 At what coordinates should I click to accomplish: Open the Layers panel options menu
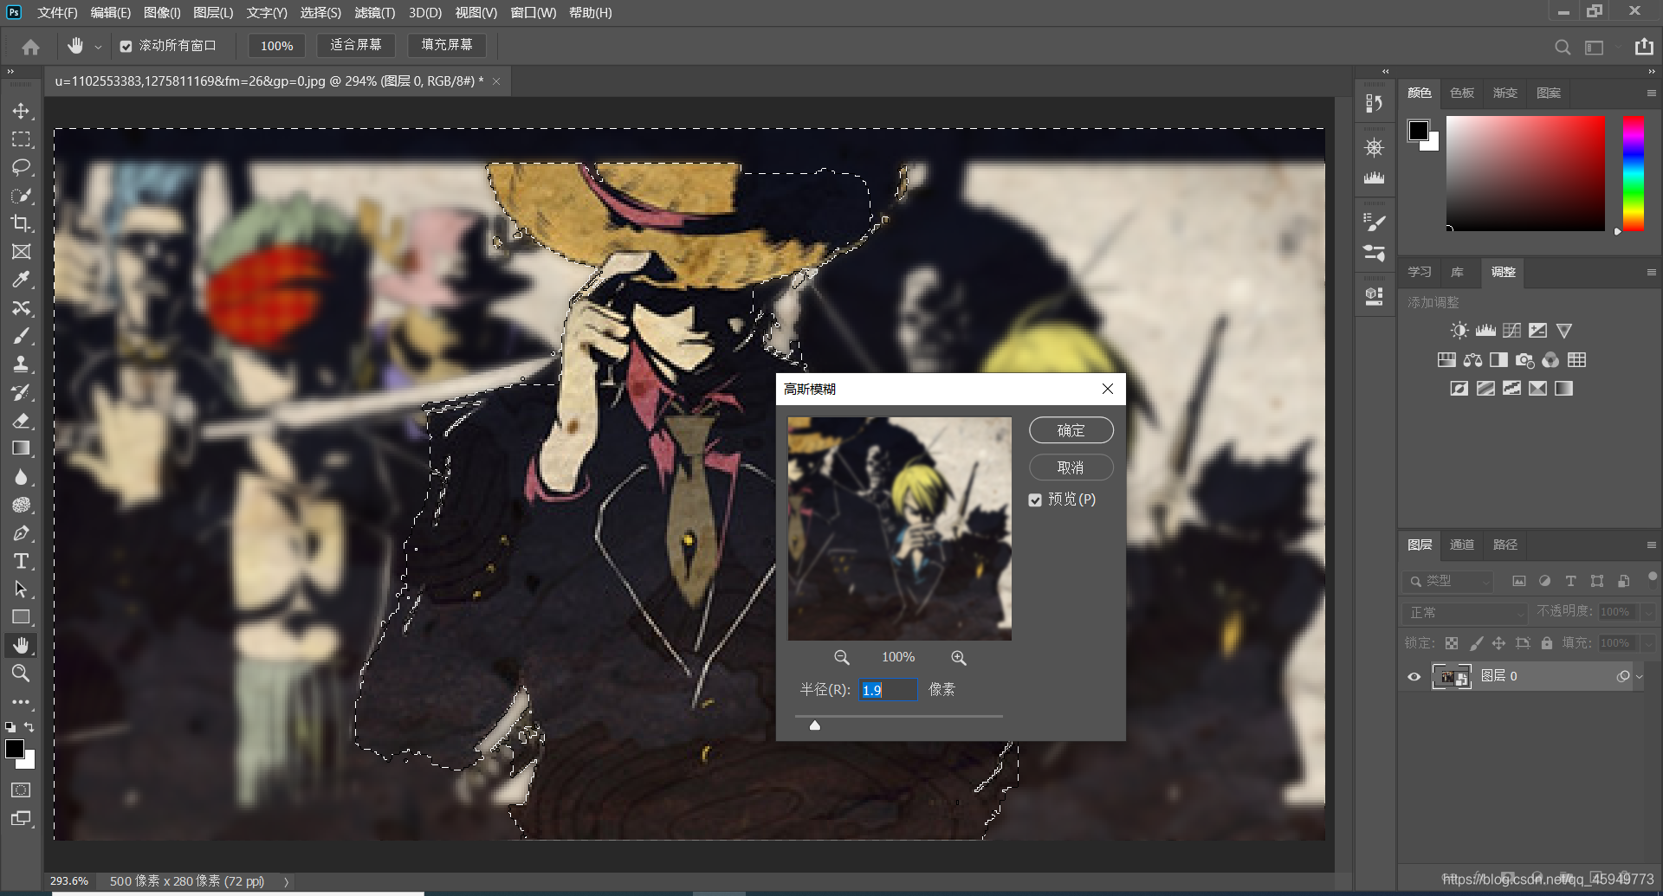coord(1651,545)
